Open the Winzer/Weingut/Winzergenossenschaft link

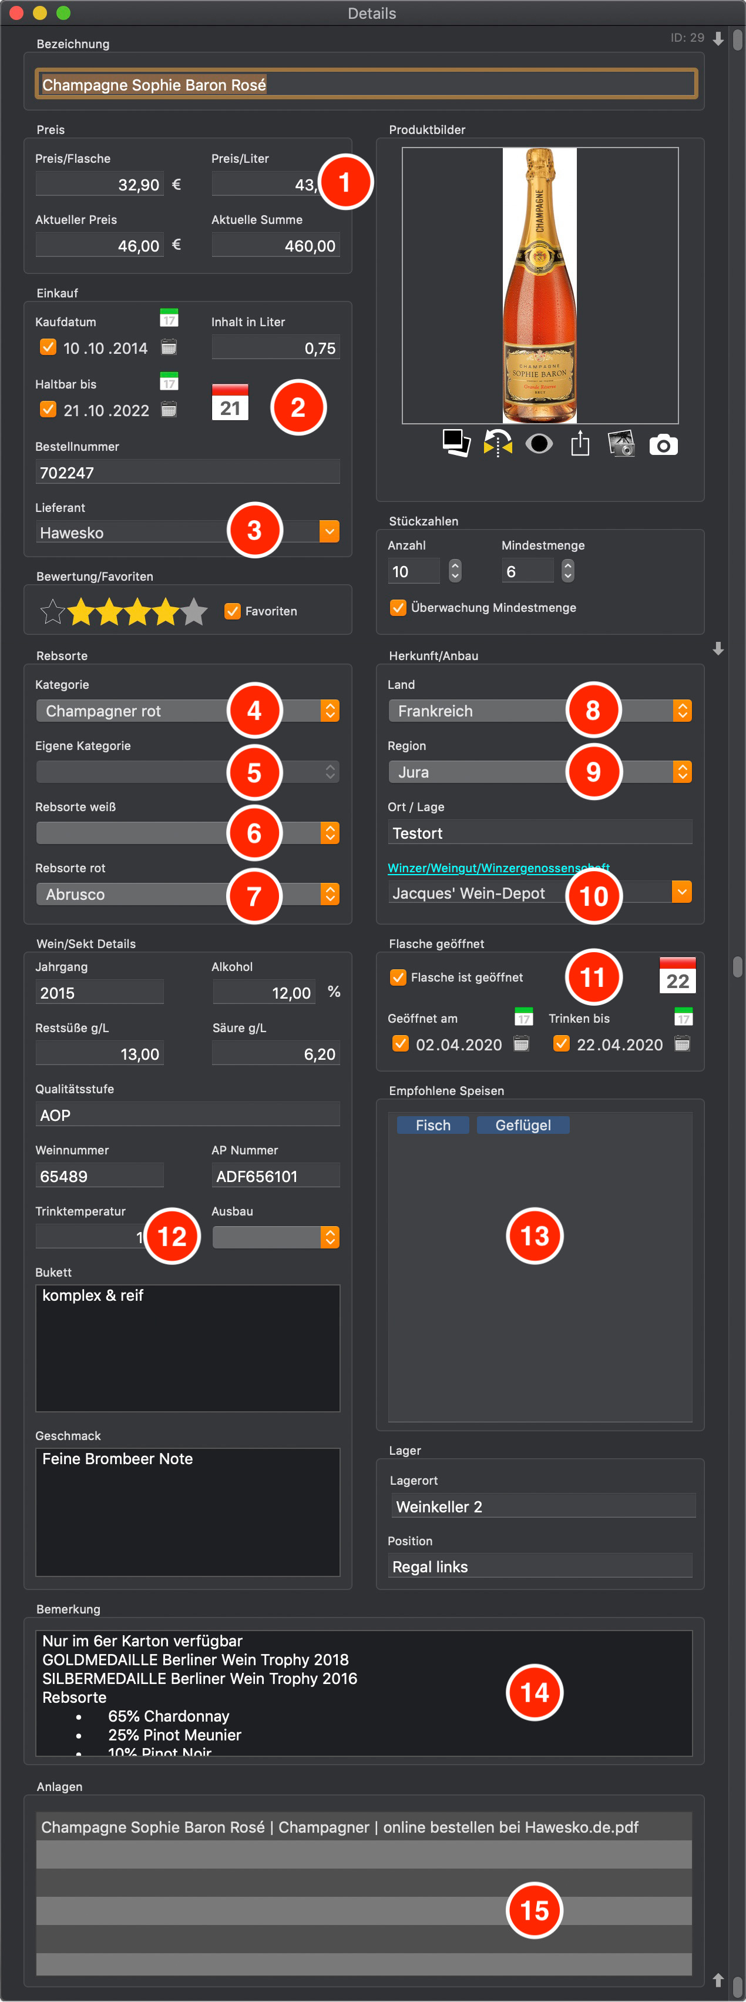[498, 868]
